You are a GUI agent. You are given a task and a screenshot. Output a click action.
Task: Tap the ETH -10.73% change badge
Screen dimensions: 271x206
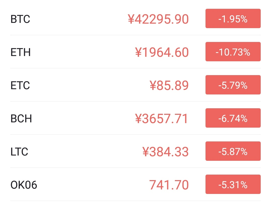pos(233,52)
